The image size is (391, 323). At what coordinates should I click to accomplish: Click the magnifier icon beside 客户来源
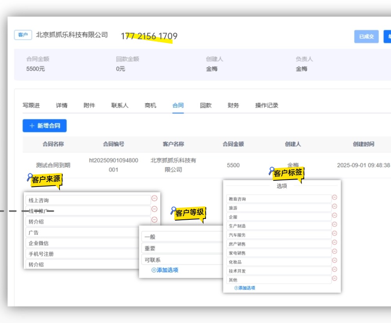click(30, 177)
